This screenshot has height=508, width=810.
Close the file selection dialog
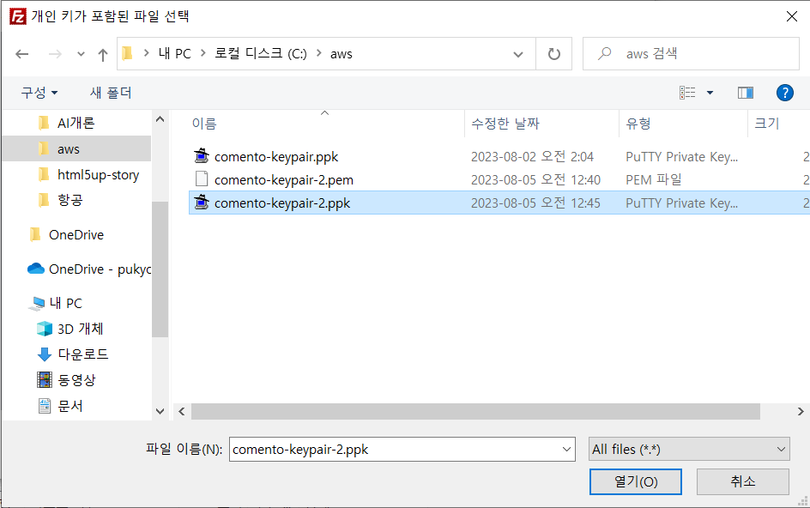coord(792,16)
